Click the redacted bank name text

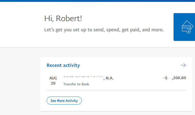83,78
